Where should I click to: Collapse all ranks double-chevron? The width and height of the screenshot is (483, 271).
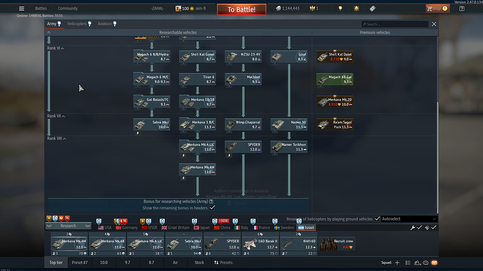[49, 32]
